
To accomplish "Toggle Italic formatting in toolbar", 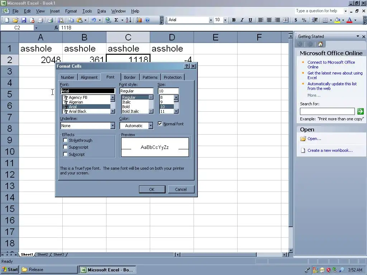I will (242, 20).
